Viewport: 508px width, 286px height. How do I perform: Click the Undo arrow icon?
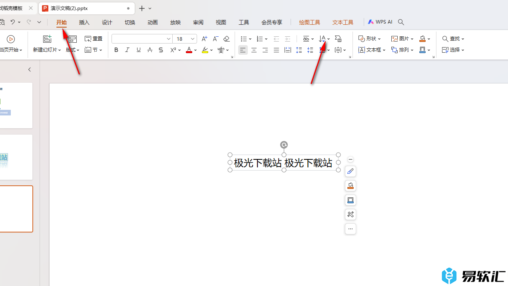click(13, 22)
